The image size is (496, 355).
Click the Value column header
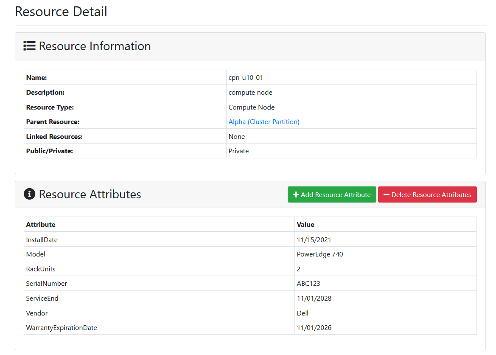tap(305, 224)
